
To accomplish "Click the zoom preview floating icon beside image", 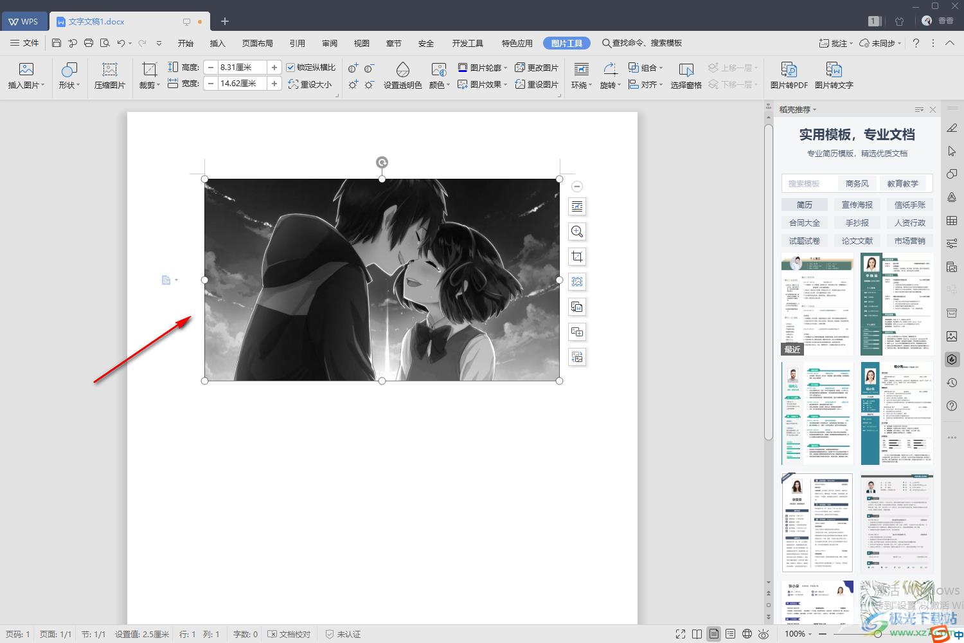I will point(577,231).
